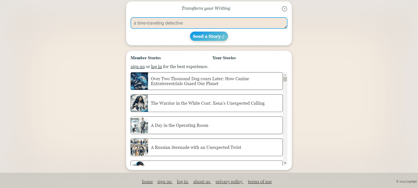Select 'A Russian Serenade with an Unexpected Twist'

coord(196,148)
